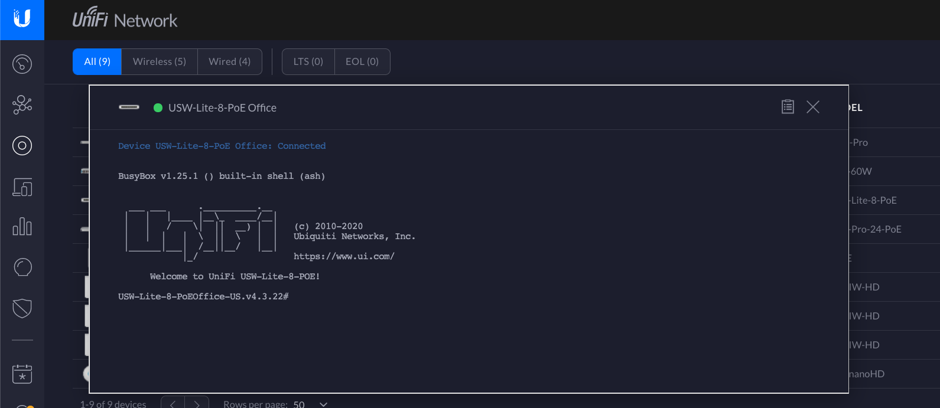Select the Devices icon in sidebar

pyautogui.click(x=22, y=145)
